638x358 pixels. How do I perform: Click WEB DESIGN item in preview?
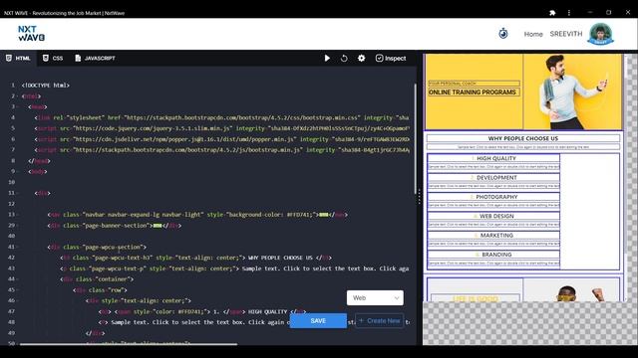click(493, 216)
